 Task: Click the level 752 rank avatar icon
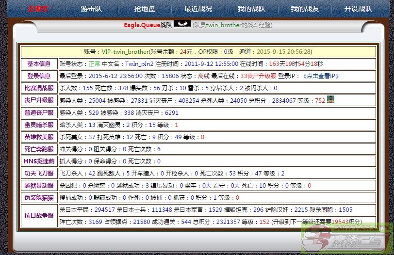coord(331,100)
